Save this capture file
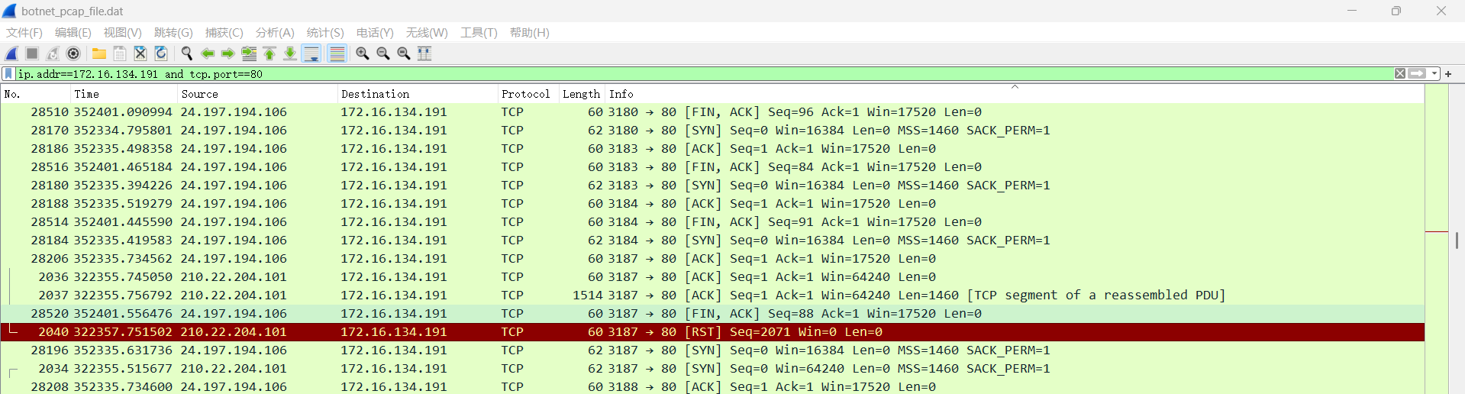1465x394 pixels. [120, 53]
